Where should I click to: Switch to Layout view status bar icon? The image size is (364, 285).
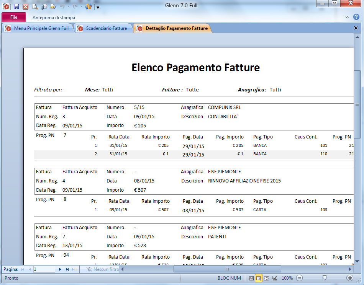coord(267,278)
